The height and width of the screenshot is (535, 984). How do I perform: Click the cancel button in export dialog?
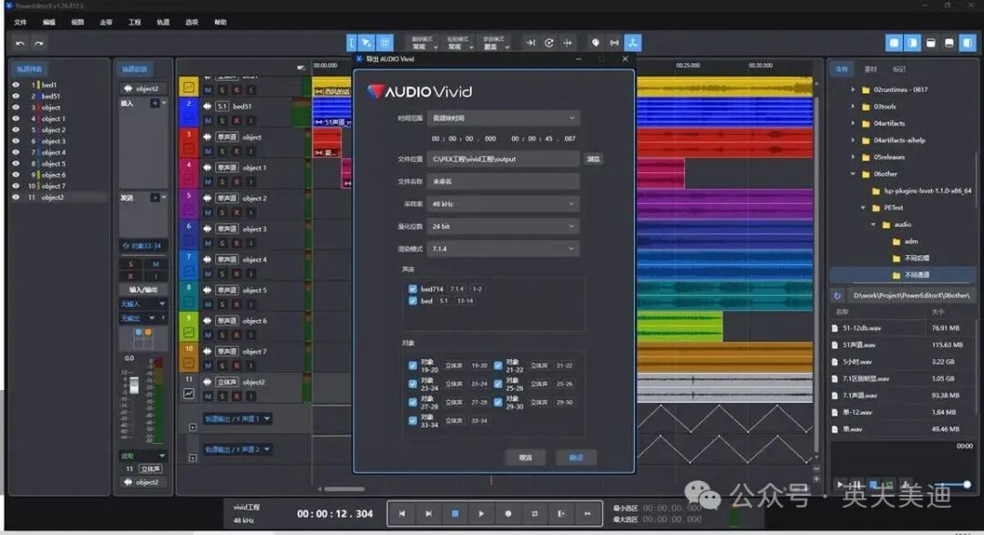(526, 458)
